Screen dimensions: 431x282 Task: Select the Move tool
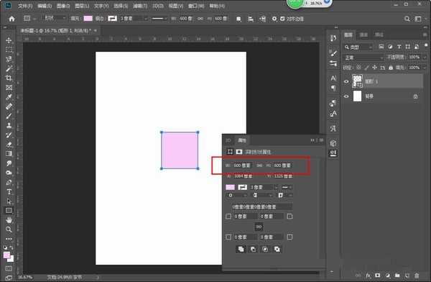point(9,40)
